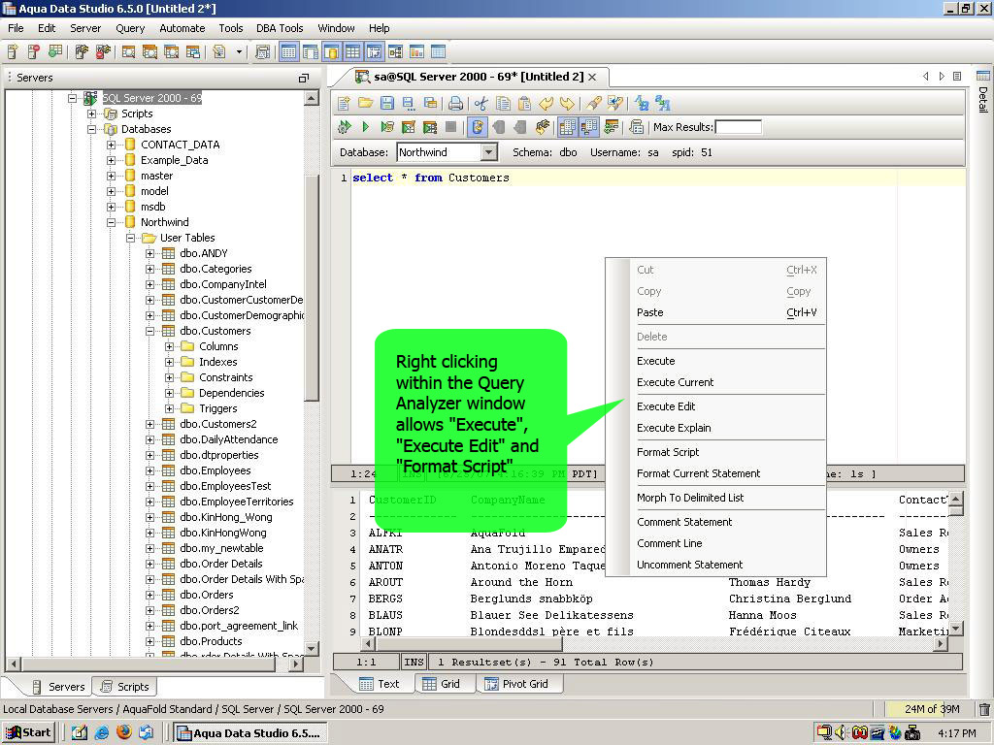The height and width of the screenshot is (745, 994).
Task: Click the gray Stop execution square
Action: tap(450, 127)
